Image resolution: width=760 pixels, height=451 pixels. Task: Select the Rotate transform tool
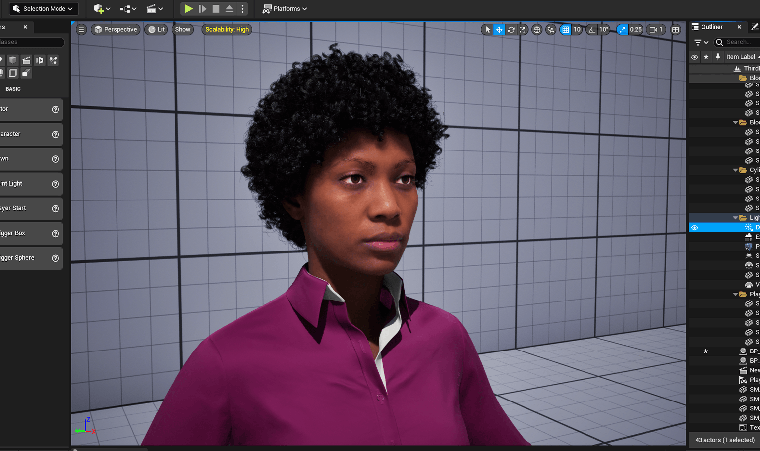click(x=511, y=29)
